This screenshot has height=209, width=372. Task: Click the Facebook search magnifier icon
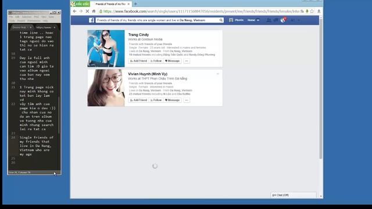tap(221, 20)
